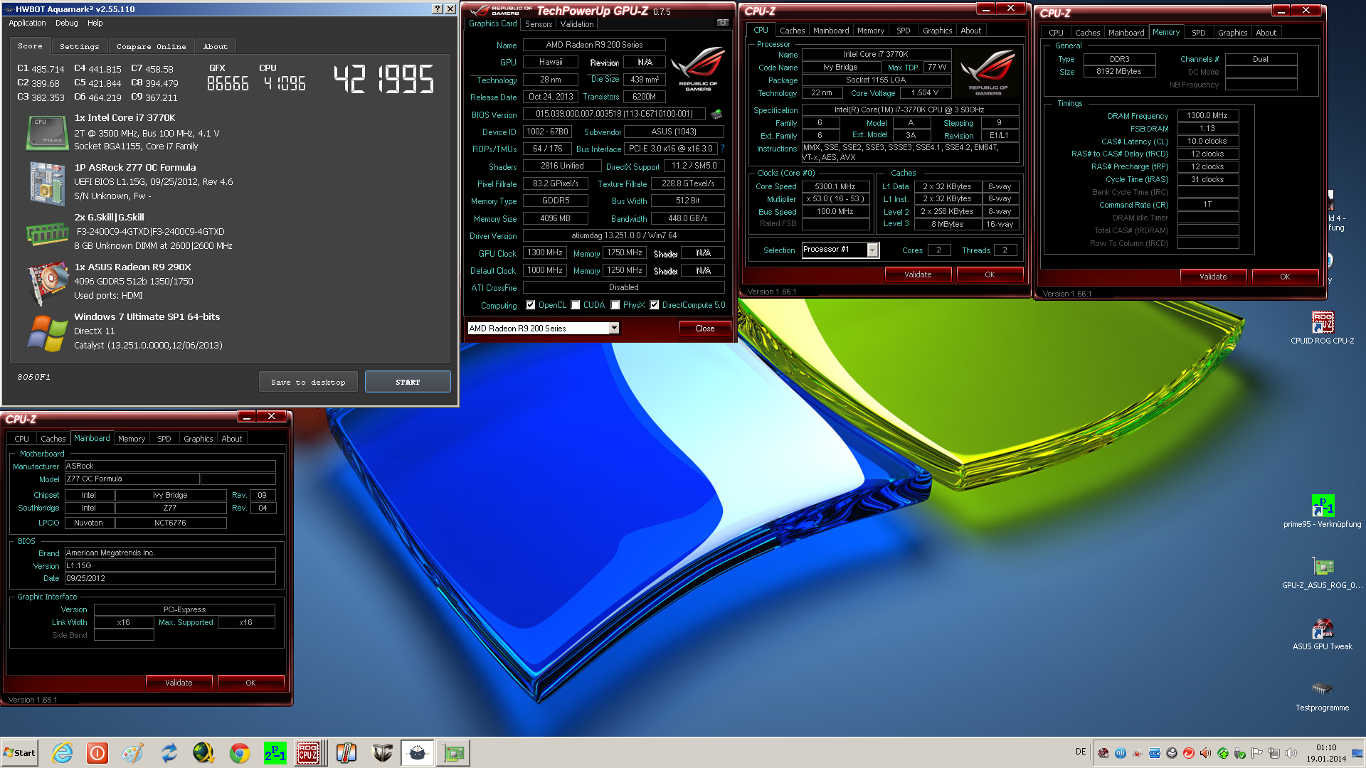Click the START benchmark button
The height and width of the screenshot is (768, 1366).
pyautogui.click(x=408, y=382)
